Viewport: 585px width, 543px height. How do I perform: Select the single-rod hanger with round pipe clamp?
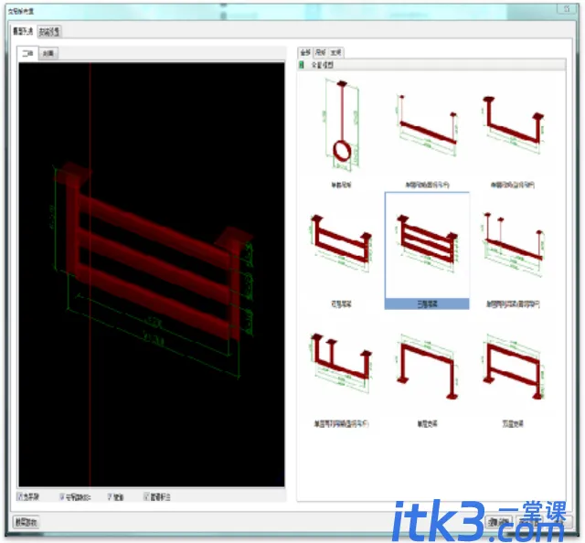[x=341, y=133]
